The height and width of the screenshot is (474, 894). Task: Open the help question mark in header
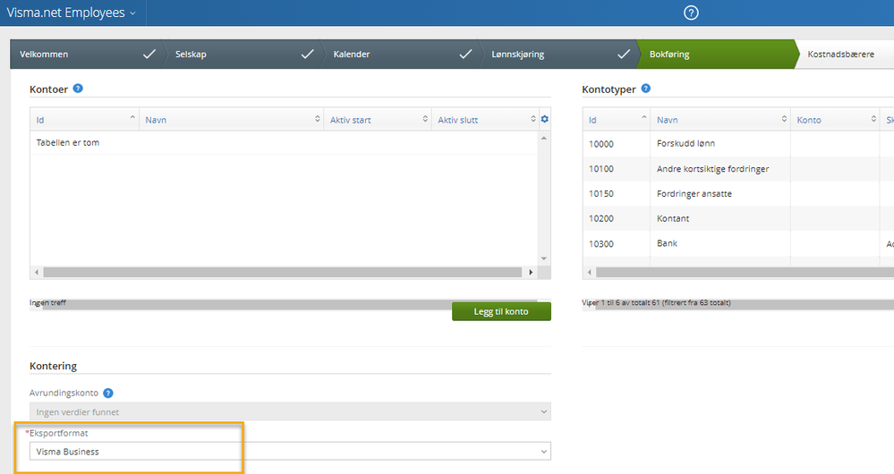691,13
